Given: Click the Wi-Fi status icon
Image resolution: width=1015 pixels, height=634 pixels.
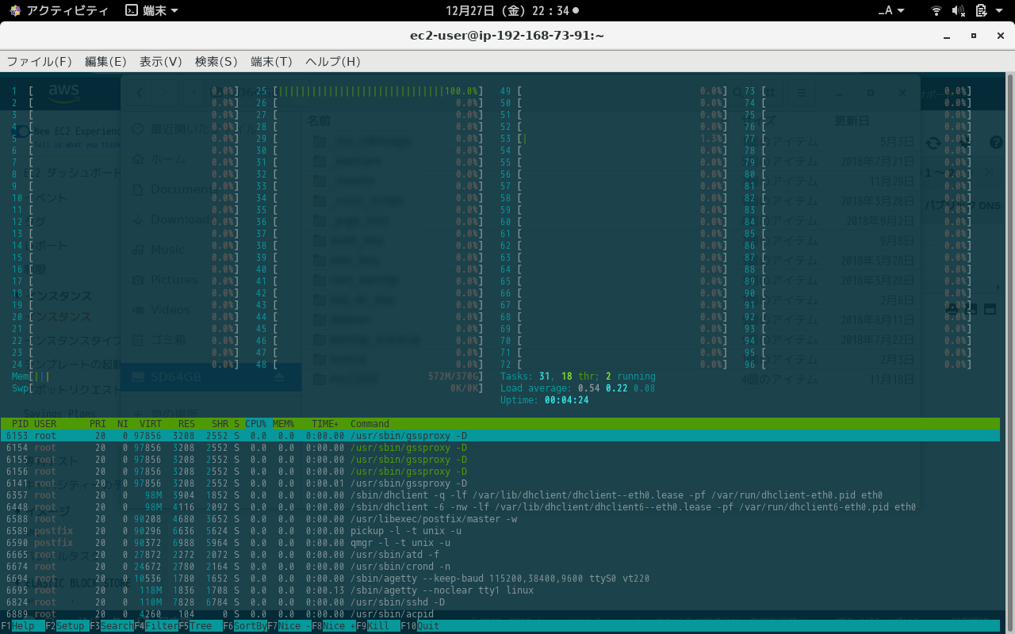Looking at the screenshot, I should [x=936, y=10].
